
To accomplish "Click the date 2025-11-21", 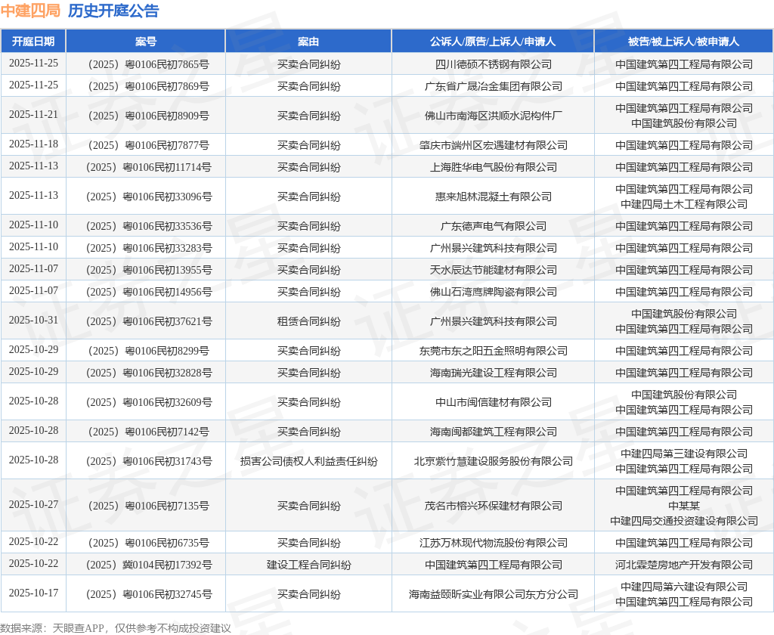I will 33,115.
